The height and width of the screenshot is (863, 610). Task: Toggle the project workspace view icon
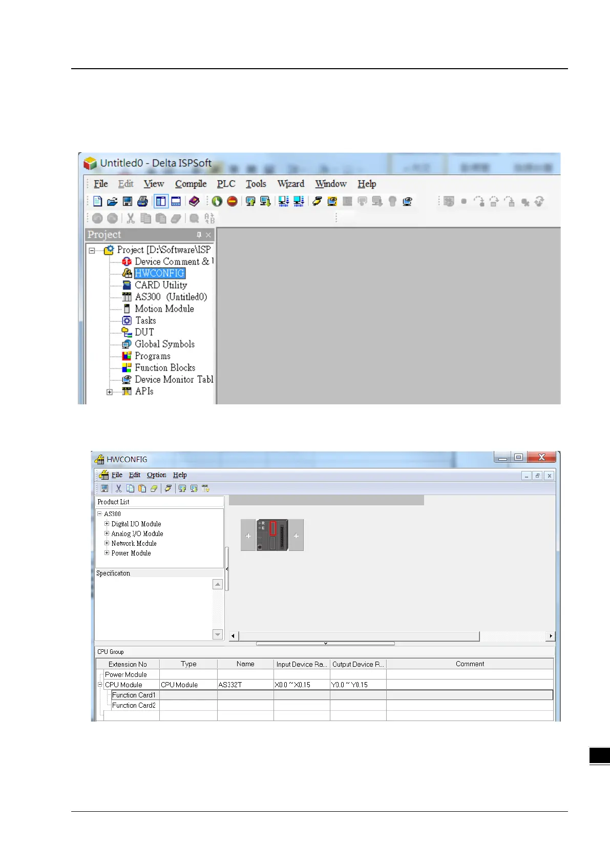point(161,201)
